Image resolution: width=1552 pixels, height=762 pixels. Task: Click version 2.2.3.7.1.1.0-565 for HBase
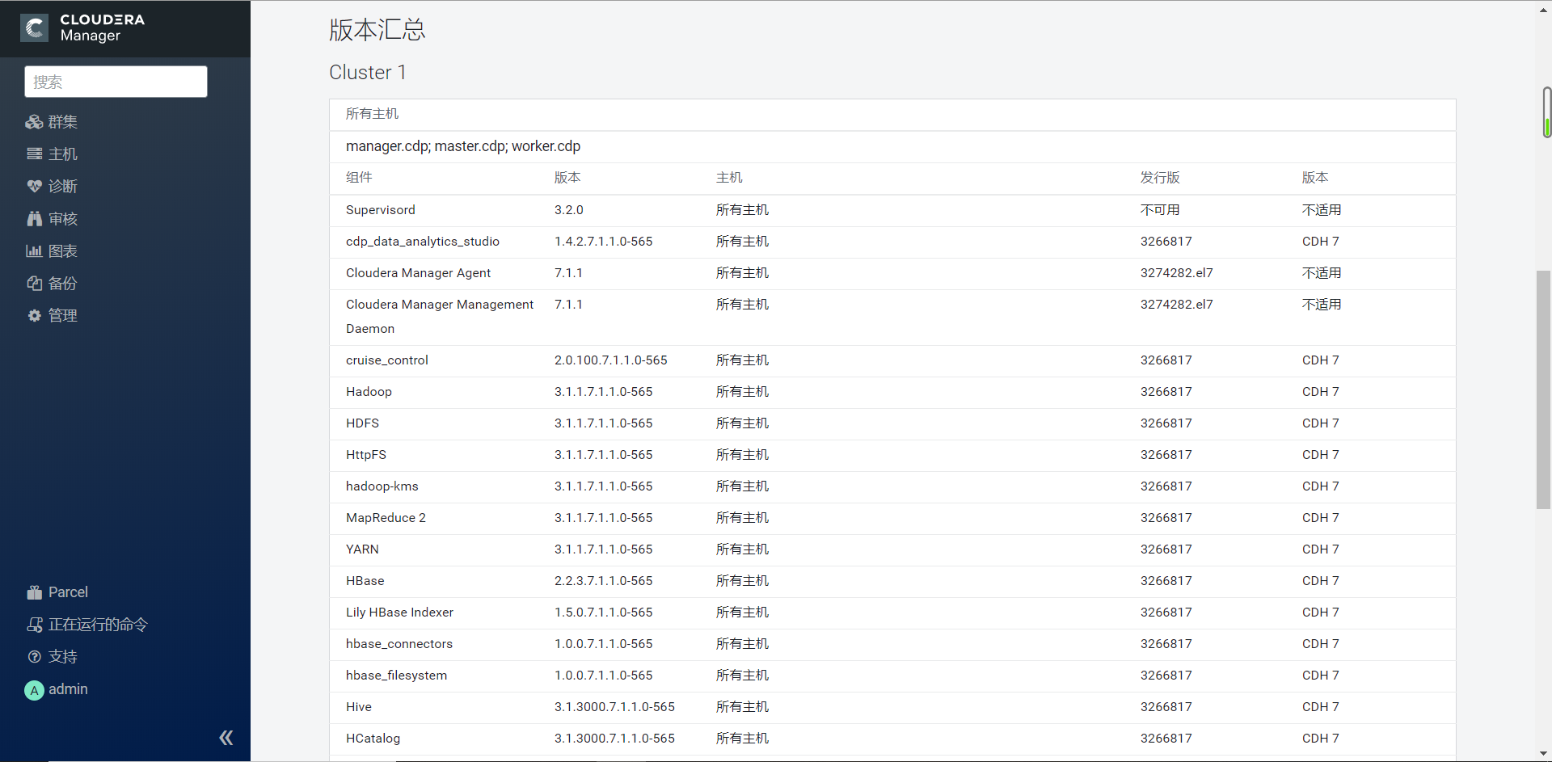point(604,581)
